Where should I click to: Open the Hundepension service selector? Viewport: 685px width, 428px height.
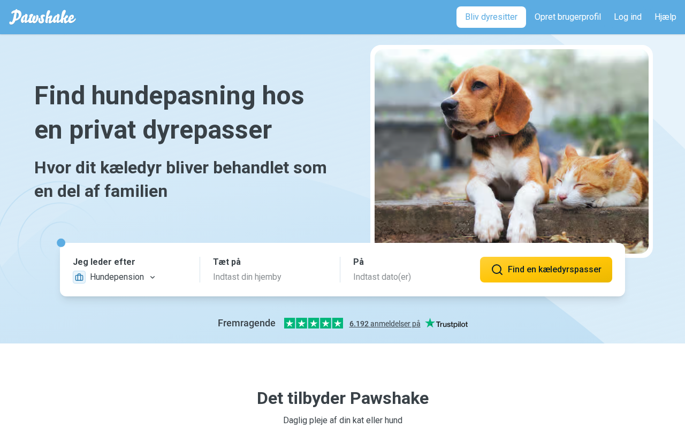(115, 277)
